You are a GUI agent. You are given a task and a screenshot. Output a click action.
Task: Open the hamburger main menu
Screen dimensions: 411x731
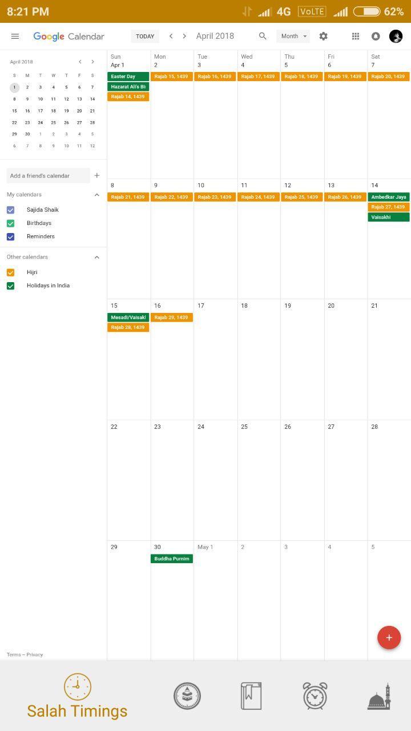(15, 36)
